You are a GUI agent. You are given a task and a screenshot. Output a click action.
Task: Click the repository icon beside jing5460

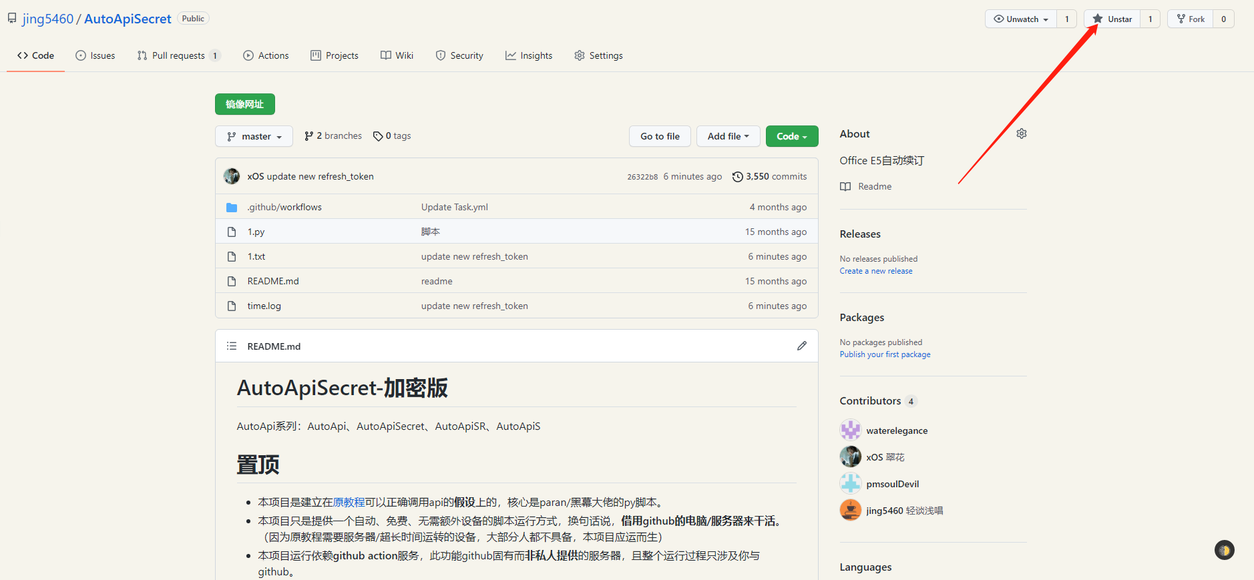[12, 19]
